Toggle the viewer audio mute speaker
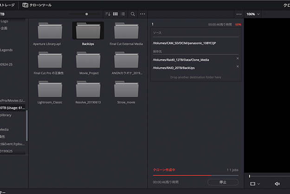 (x=277, y=184)
